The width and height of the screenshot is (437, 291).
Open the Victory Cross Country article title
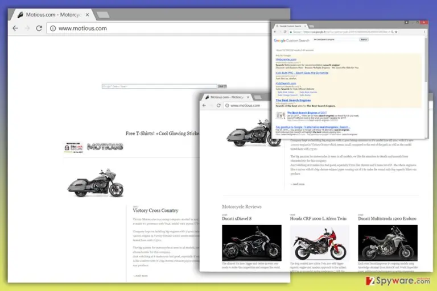pos(155,210)
